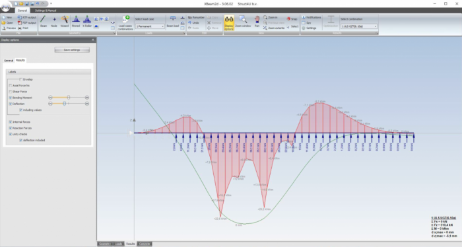The image size is (462, 247).
Task: Disable the Reaction Forces checkbox
Action: 11,128
